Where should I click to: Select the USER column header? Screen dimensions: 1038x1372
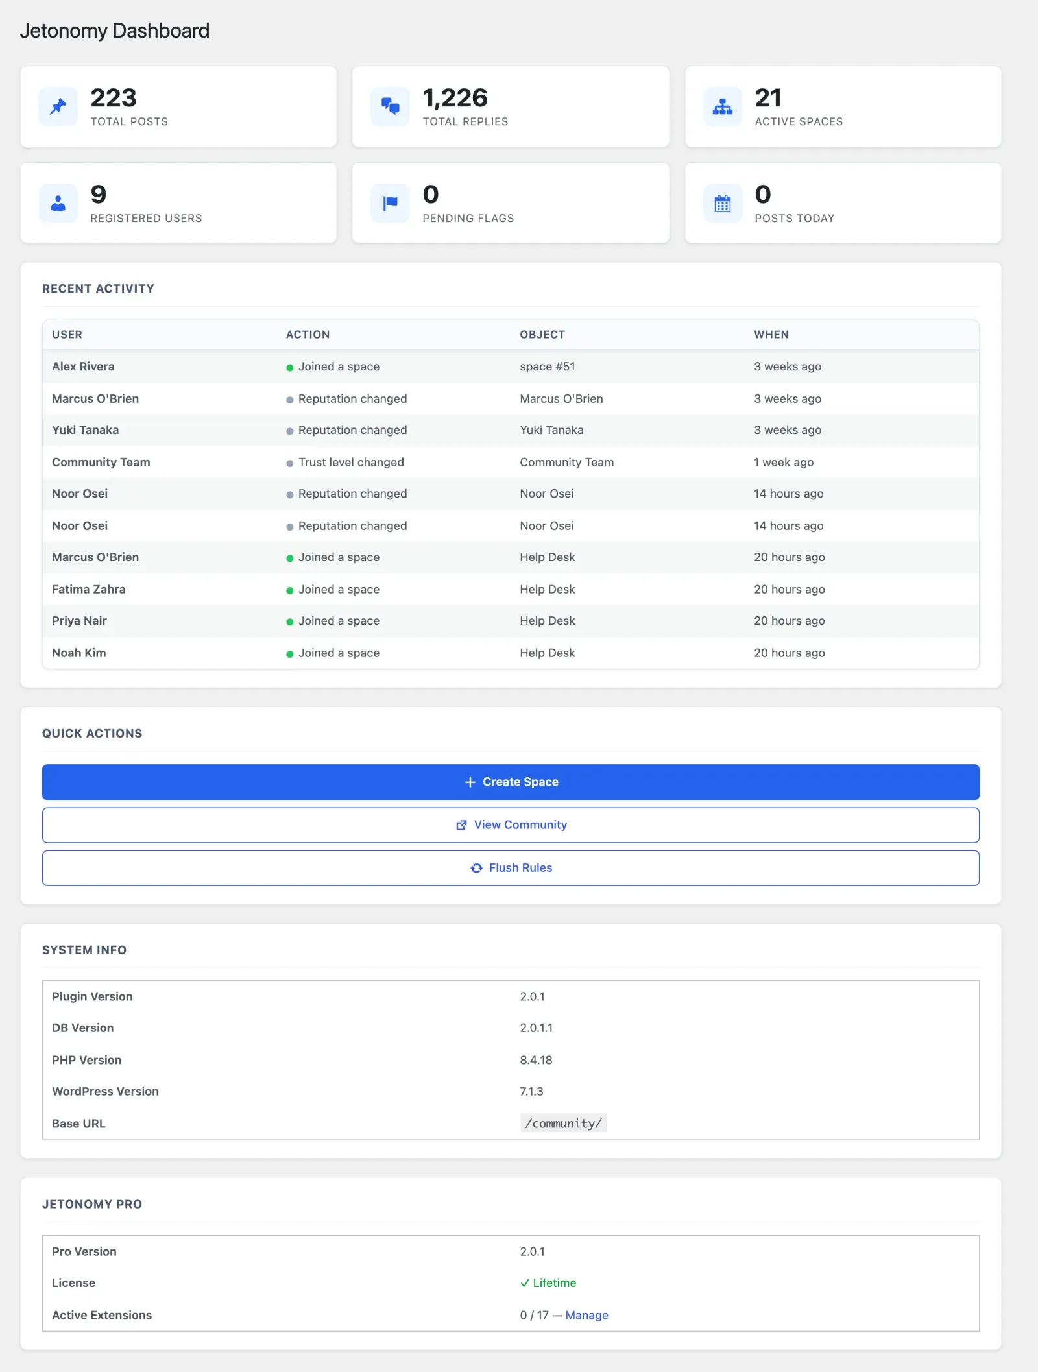click(x=67, y=335)
